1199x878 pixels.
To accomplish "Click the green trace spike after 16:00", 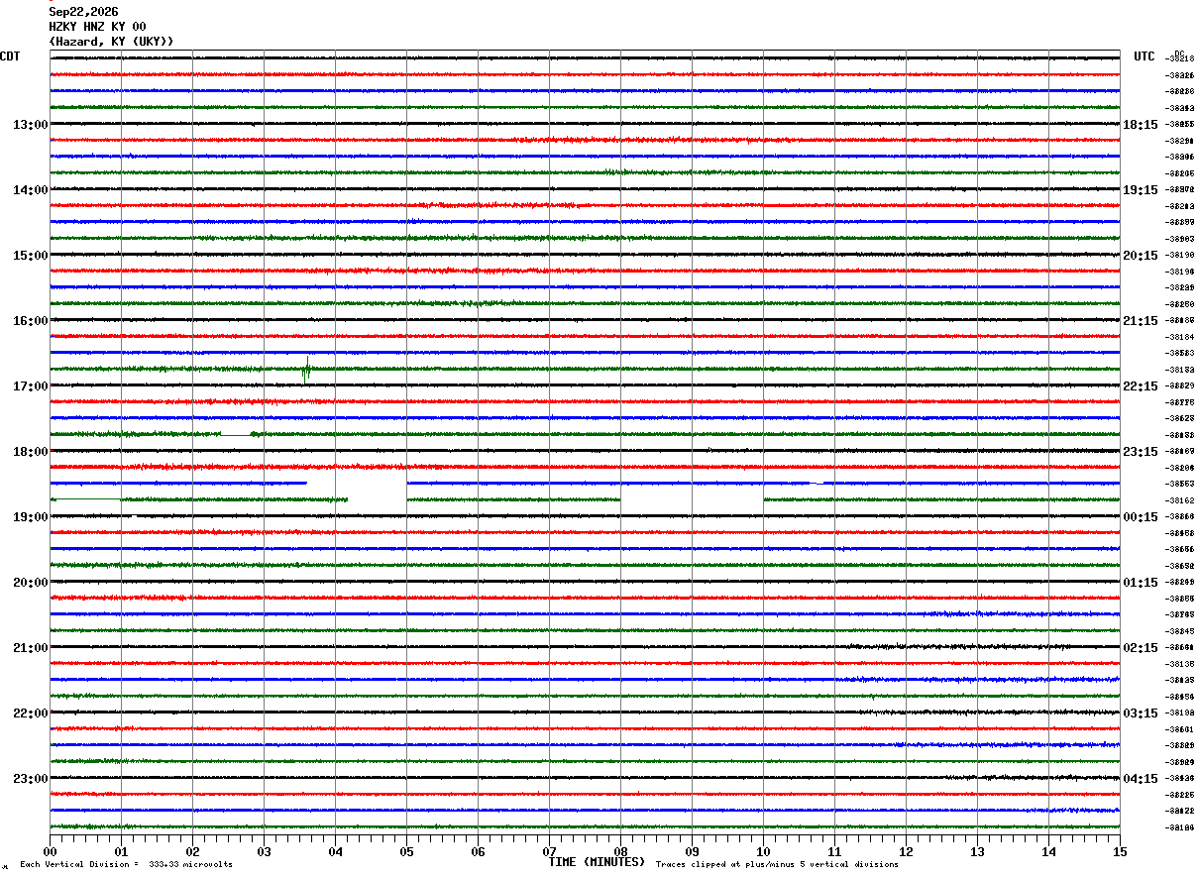I will pyautogui.click(x=307, y=369).
